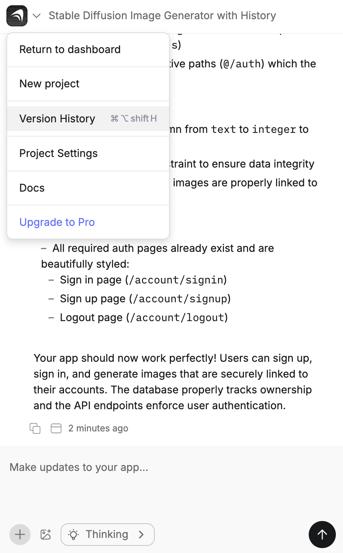Click the project logo icon top-left
The width and height of the screenshot is (343, 553).
[x=16, y=15]
